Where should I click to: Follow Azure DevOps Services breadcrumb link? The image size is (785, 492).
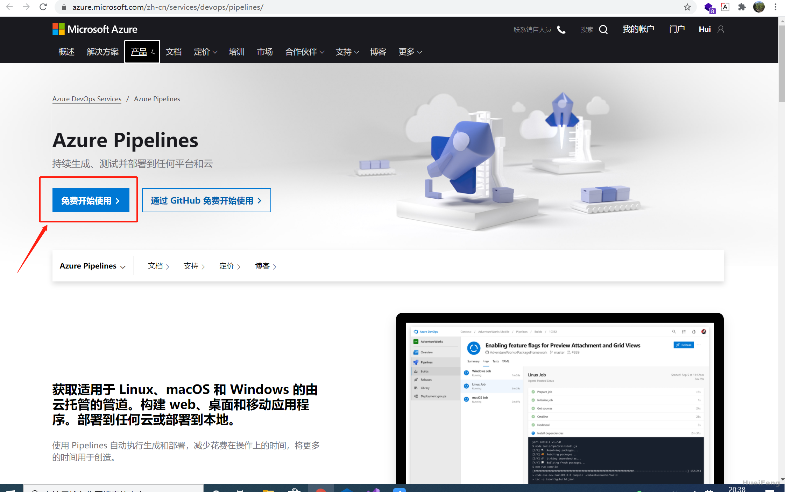[x=87, y=99]
